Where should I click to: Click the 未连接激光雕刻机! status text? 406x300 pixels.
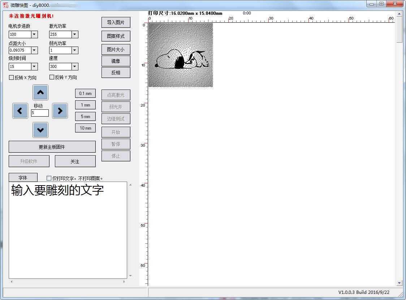(x=31, y=16)
